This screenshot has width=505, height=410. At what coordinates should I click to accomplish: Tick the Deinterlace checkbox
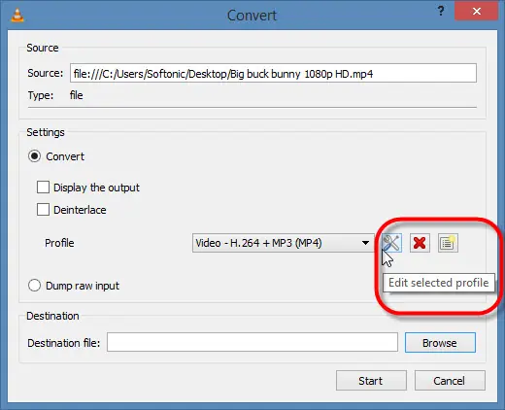[x=43, y=210]
